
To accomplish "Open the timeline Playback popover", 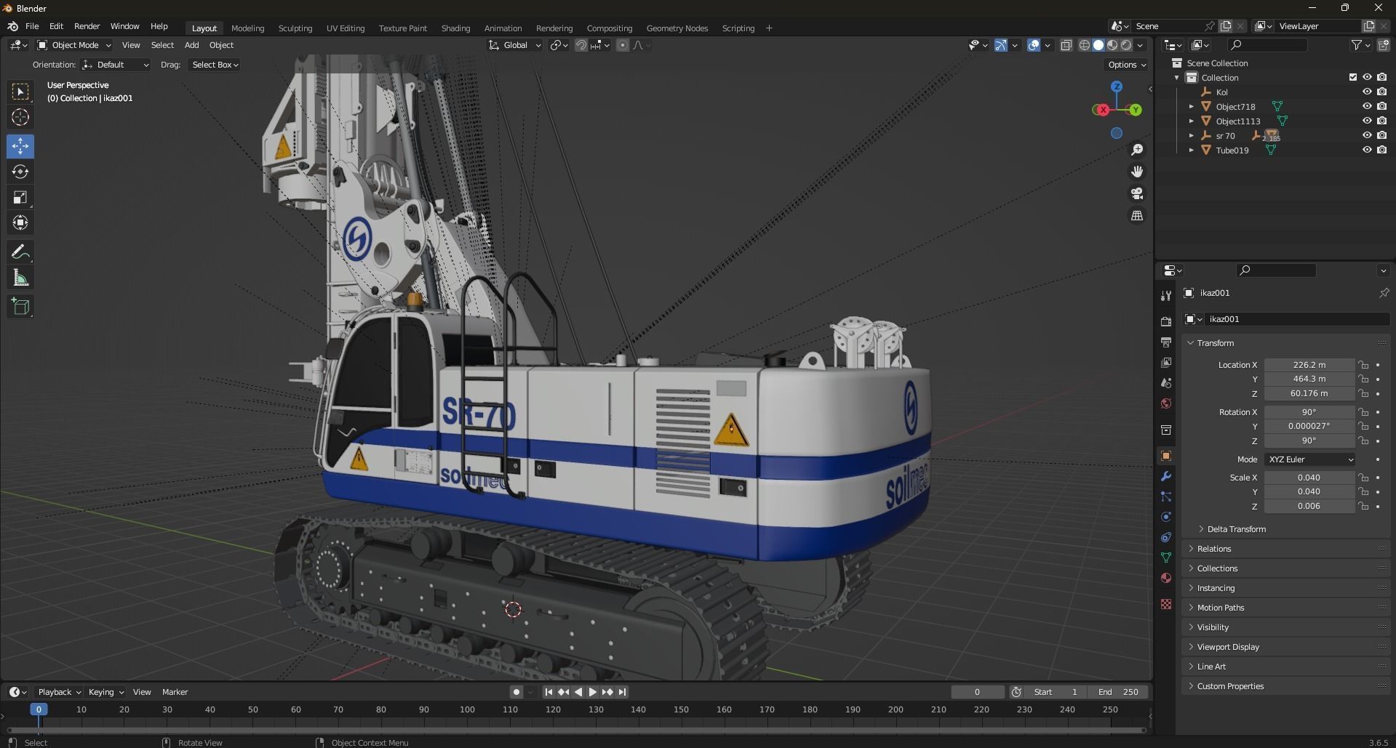I will 59,692.
